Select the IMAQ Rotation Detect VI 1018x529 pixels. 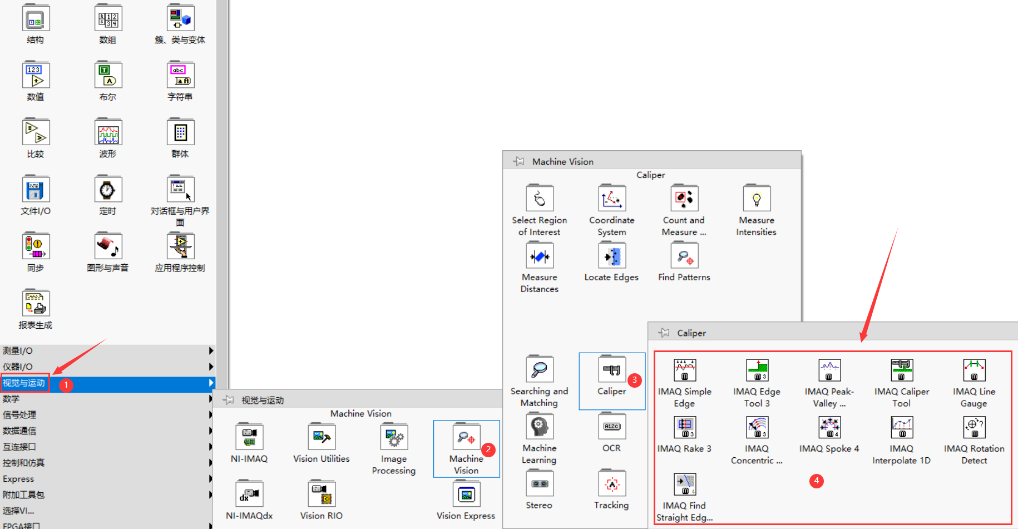tap(974, 427)
